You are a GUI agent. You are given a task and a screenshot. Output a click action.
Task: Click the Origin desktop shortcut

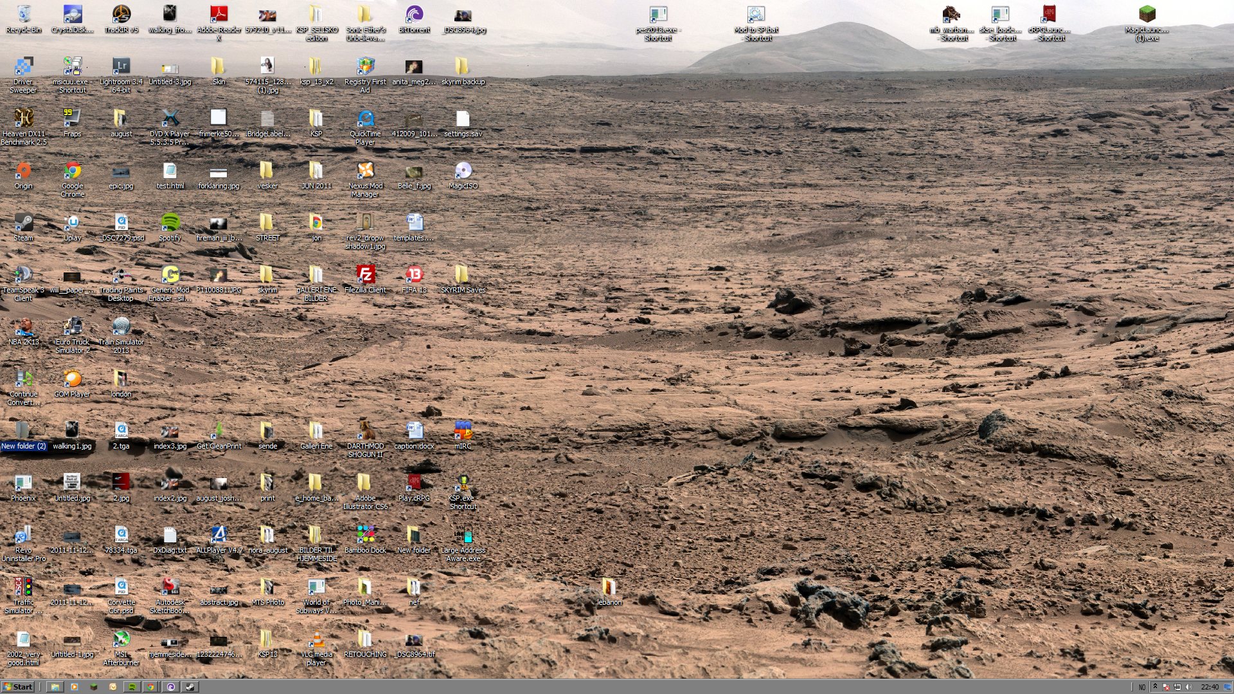(x=24, y=171)
